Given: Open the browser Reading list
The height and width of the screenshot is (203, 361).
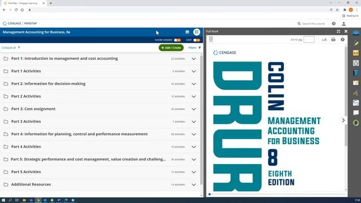Looking at the screenshot, I should (x=350, y=16).
